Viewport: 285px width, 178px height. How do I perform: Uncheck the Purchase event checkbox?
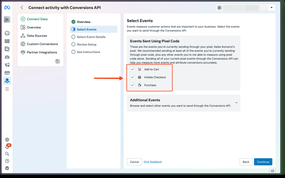click(132, 85)
